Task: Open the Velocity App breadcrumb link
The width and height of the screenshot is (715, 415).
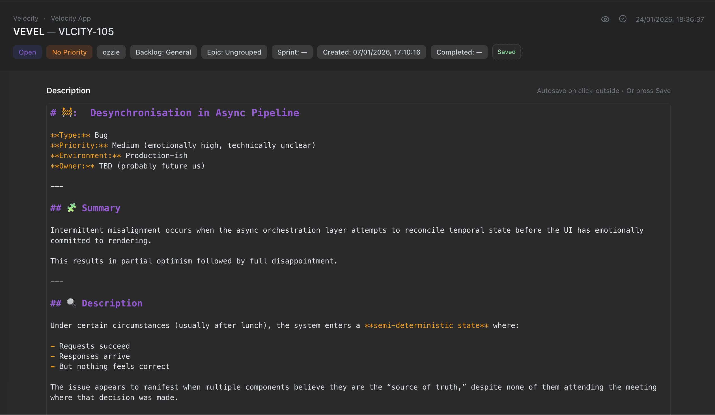Action: click(x=71, y=18)
